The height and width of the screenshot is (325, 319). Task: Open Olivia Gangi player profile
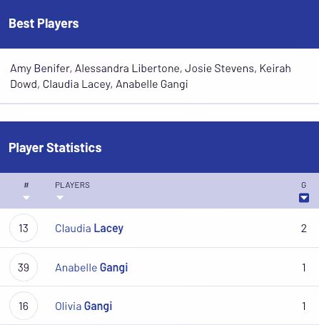point(83,306)
